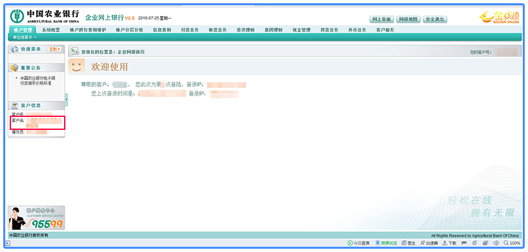Click the location breadcrumb icon

[75, 51]
